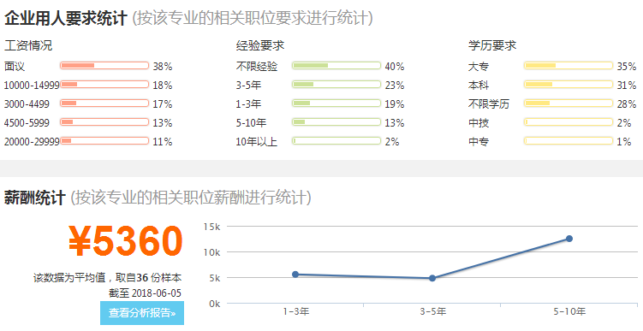Click the 不限经验 label
The width and height of the screenshot is (643, 331).
point(257,67)
